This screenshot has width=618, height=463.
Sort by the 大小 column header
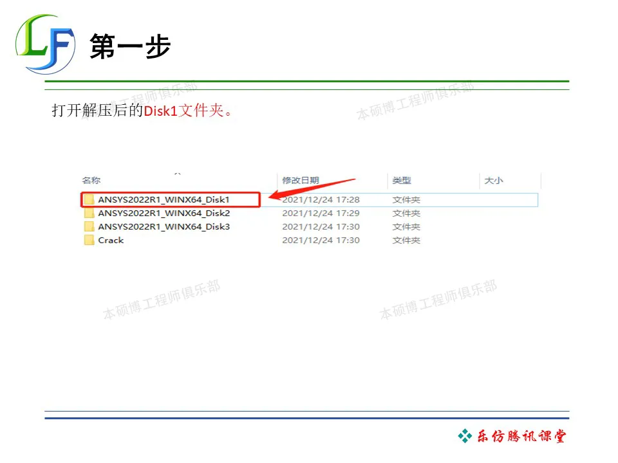click(494, 180)
